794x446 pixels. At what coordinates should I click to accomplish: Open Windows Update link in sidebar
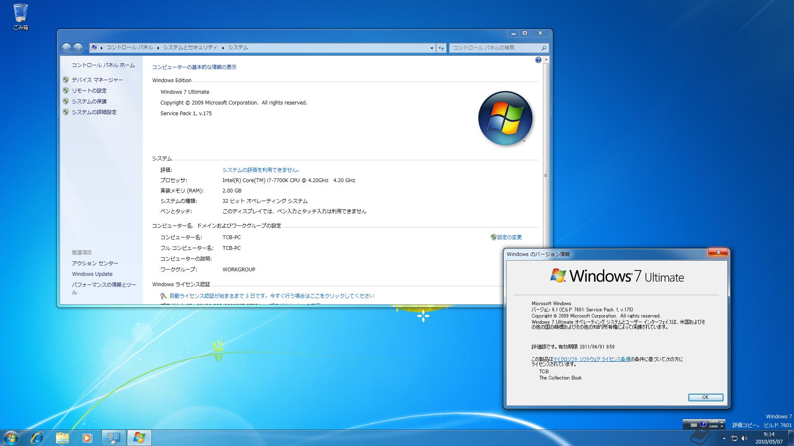92,274
